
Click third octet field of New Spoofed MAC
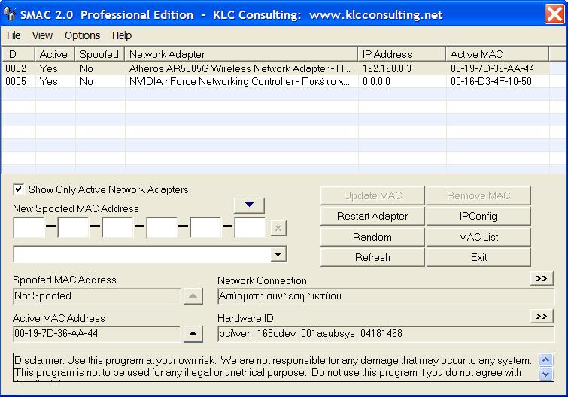pos(117,227)
